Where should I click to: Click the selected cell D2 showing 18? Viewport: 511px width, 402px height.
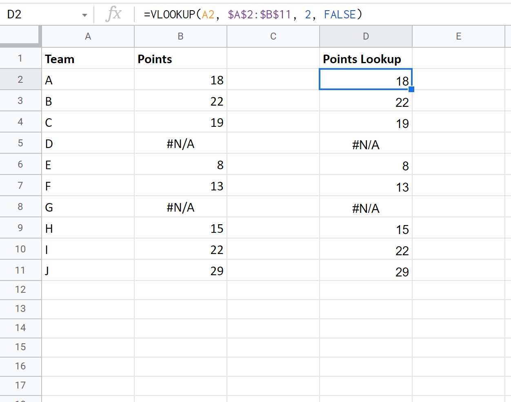pos(366,80)
